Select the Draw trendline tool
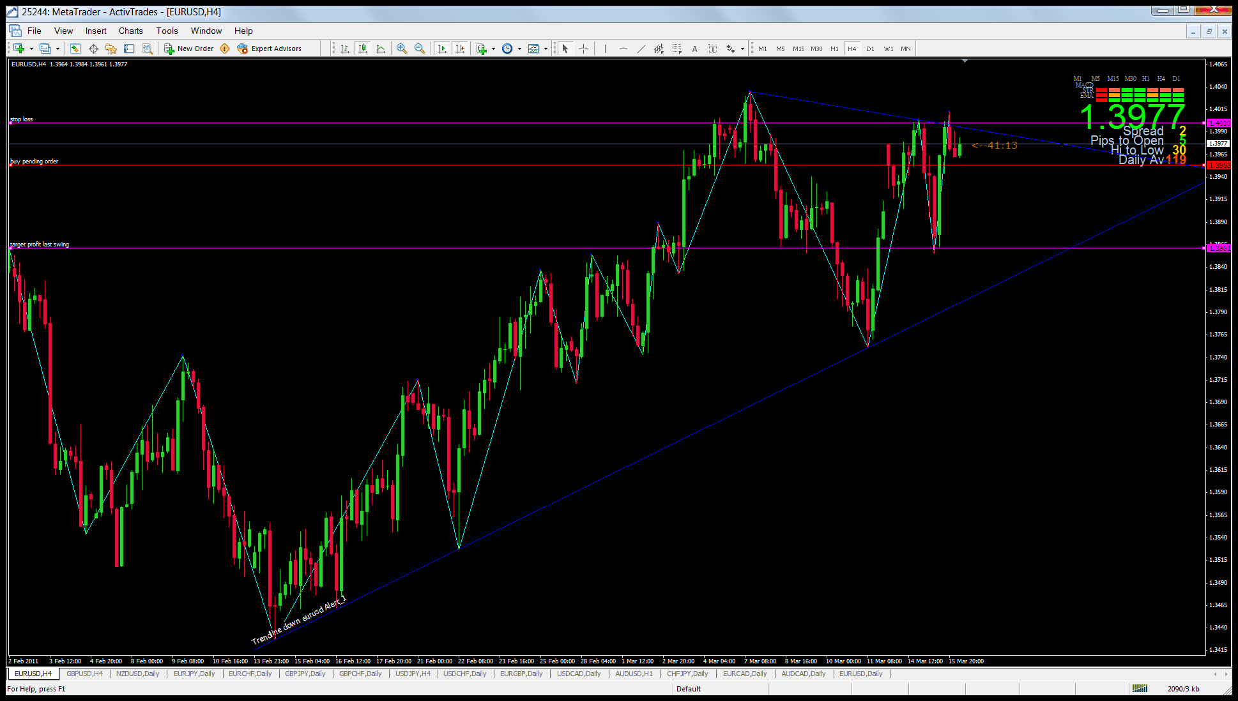The width and height of the screenshot is (1238, 701). click(x=641, y=49)
